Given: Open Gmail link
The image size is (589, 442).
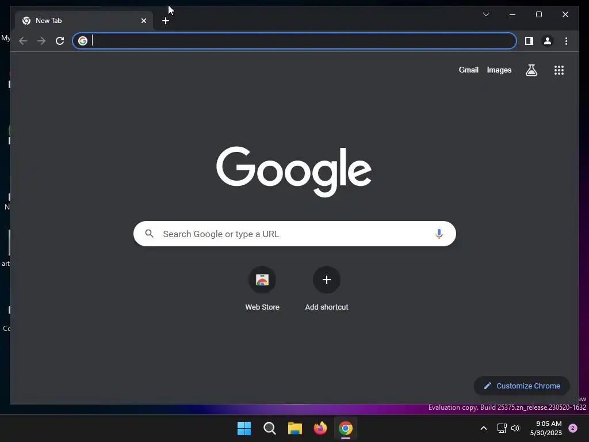Looking at the screenshot, I should [x=468, y=70].
